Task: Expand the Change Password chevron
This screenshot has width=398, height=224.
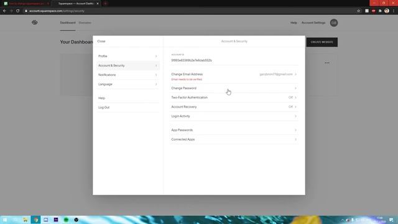Action: click(295, 88)
